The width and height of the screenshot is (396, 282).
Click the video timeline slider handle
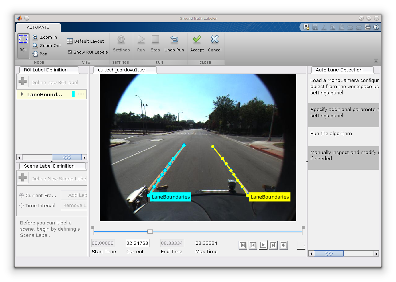tap(150, 231)
